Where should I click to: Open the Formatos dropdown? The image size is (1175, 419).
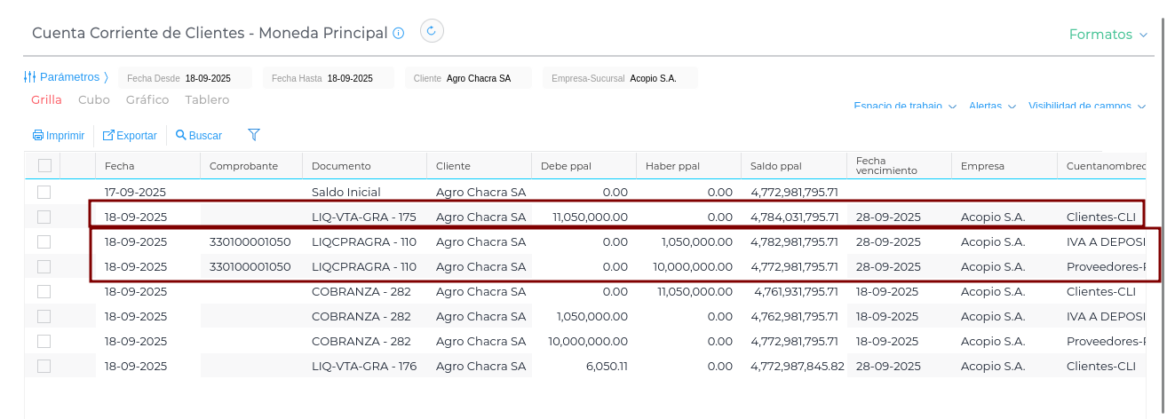click(1108, 35)
